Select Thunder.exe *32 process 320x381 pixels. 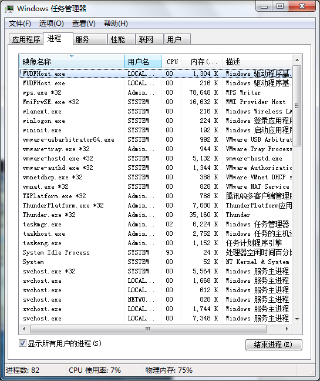pyautogui.click(x=156, y=215)
